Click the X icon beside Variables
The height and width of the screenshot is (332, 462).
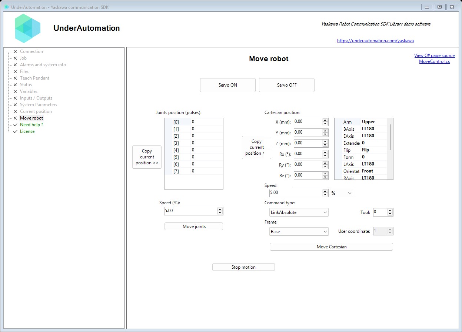(x=15, y=91)
